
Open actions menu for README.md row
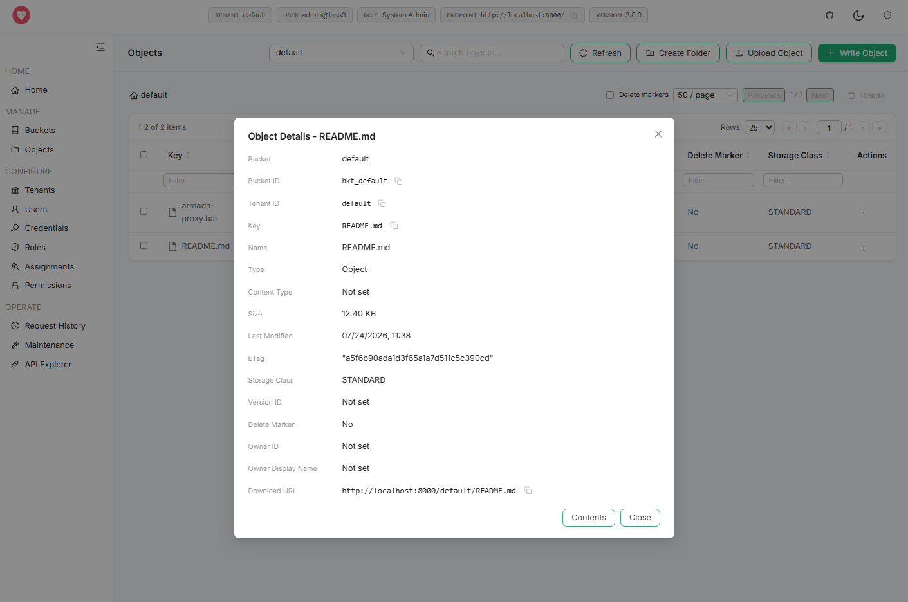tap(864, 246)
